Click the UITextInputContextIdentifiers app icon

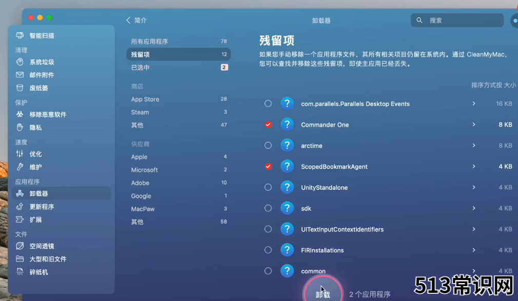287,229
